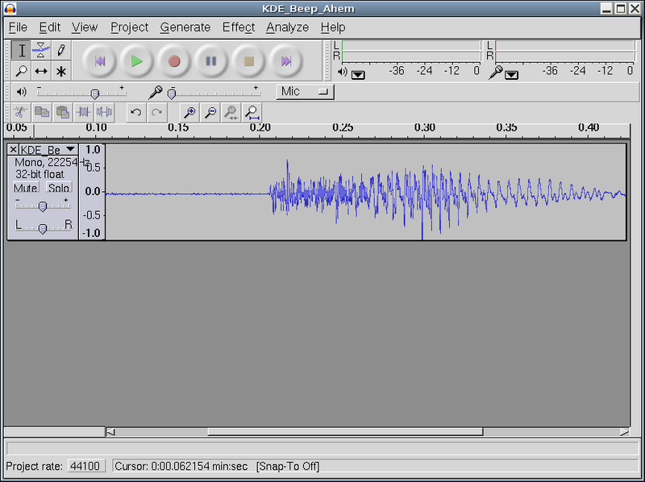Enable the Multi-tool mode
The height and width of the screenshot is (482, 645).
pos(61,72)
